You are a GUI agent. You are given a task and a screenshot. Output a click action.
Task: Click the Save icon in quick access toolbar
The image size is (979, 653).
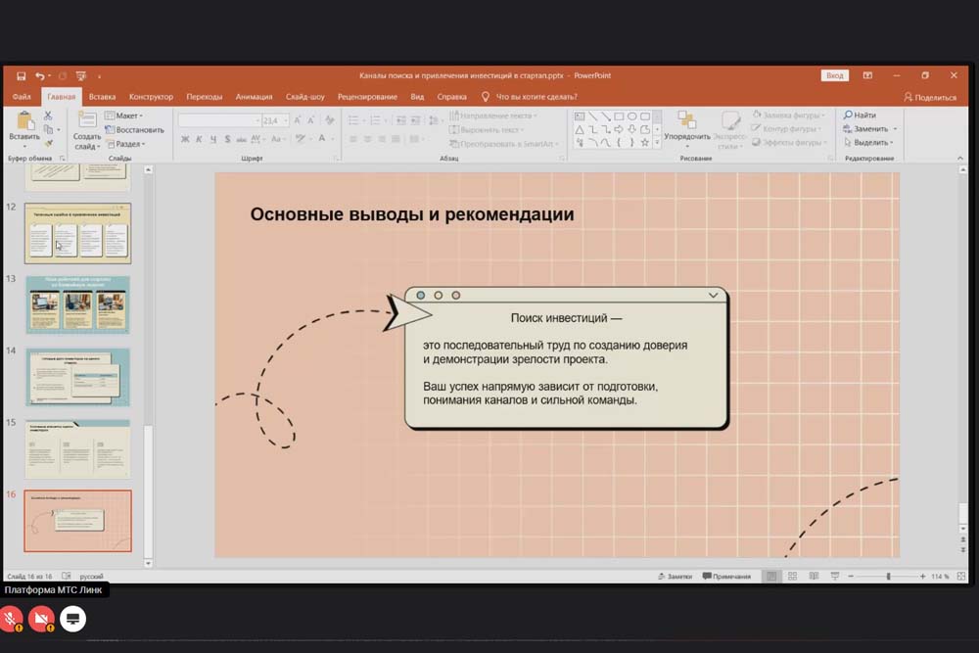(x=21, y=75)
